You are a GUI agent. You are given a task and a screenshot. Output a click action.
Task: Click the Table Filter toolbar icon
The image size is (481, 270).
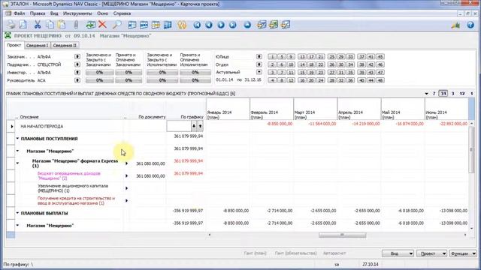pyautogui.click(x=144, y=25)
